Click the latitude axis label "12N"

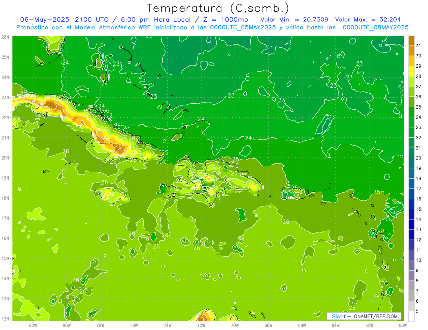[5, 319]
